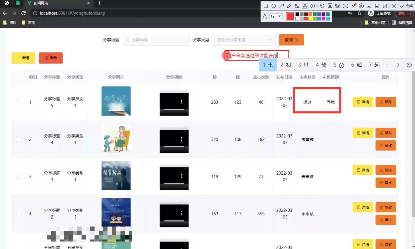Click the large red current color swatch
Screen dimensions: 415x249
tap(290, 16)
